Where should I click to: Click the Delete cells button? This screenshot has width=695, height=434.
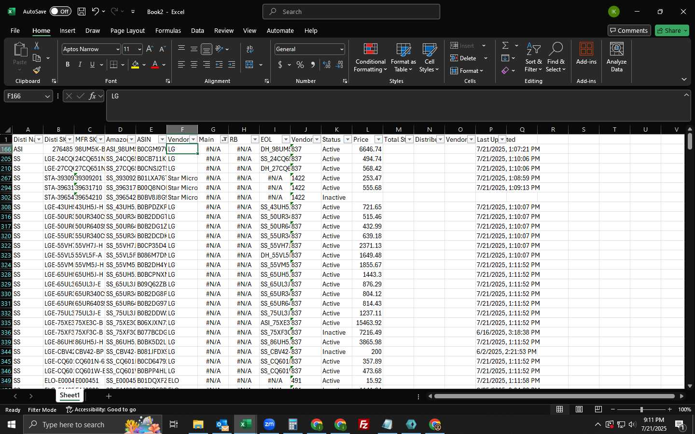[463, 58]
